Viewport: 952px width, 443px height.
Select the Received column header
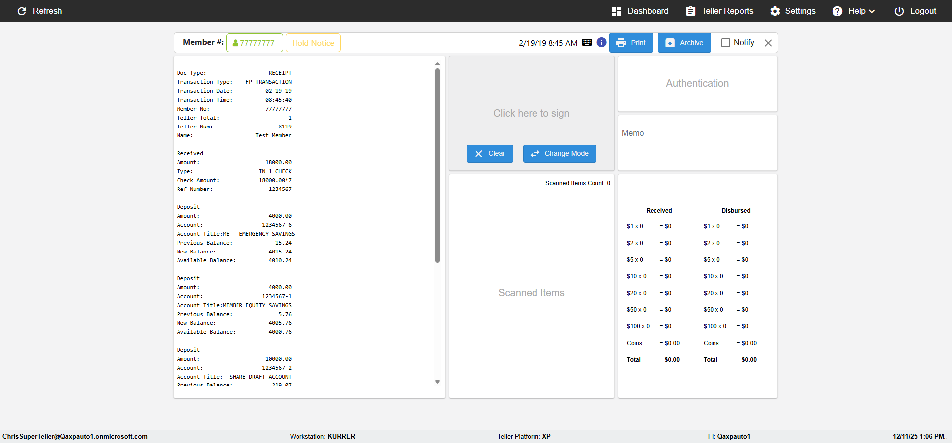(x=659, y=211)
